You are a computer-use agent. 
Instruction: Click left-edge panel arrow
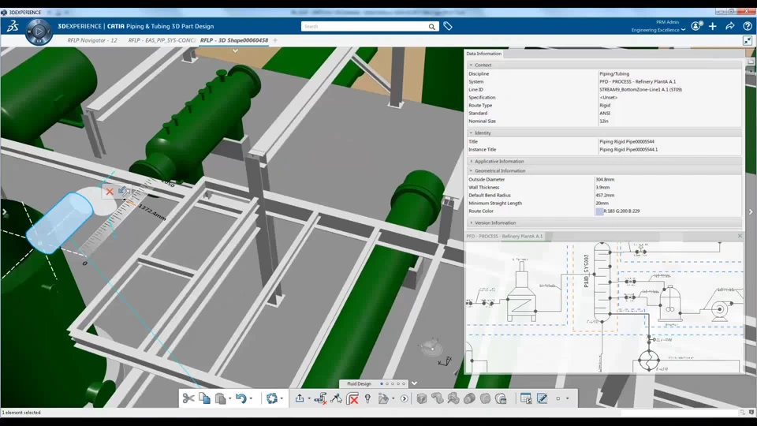[5, 211]
